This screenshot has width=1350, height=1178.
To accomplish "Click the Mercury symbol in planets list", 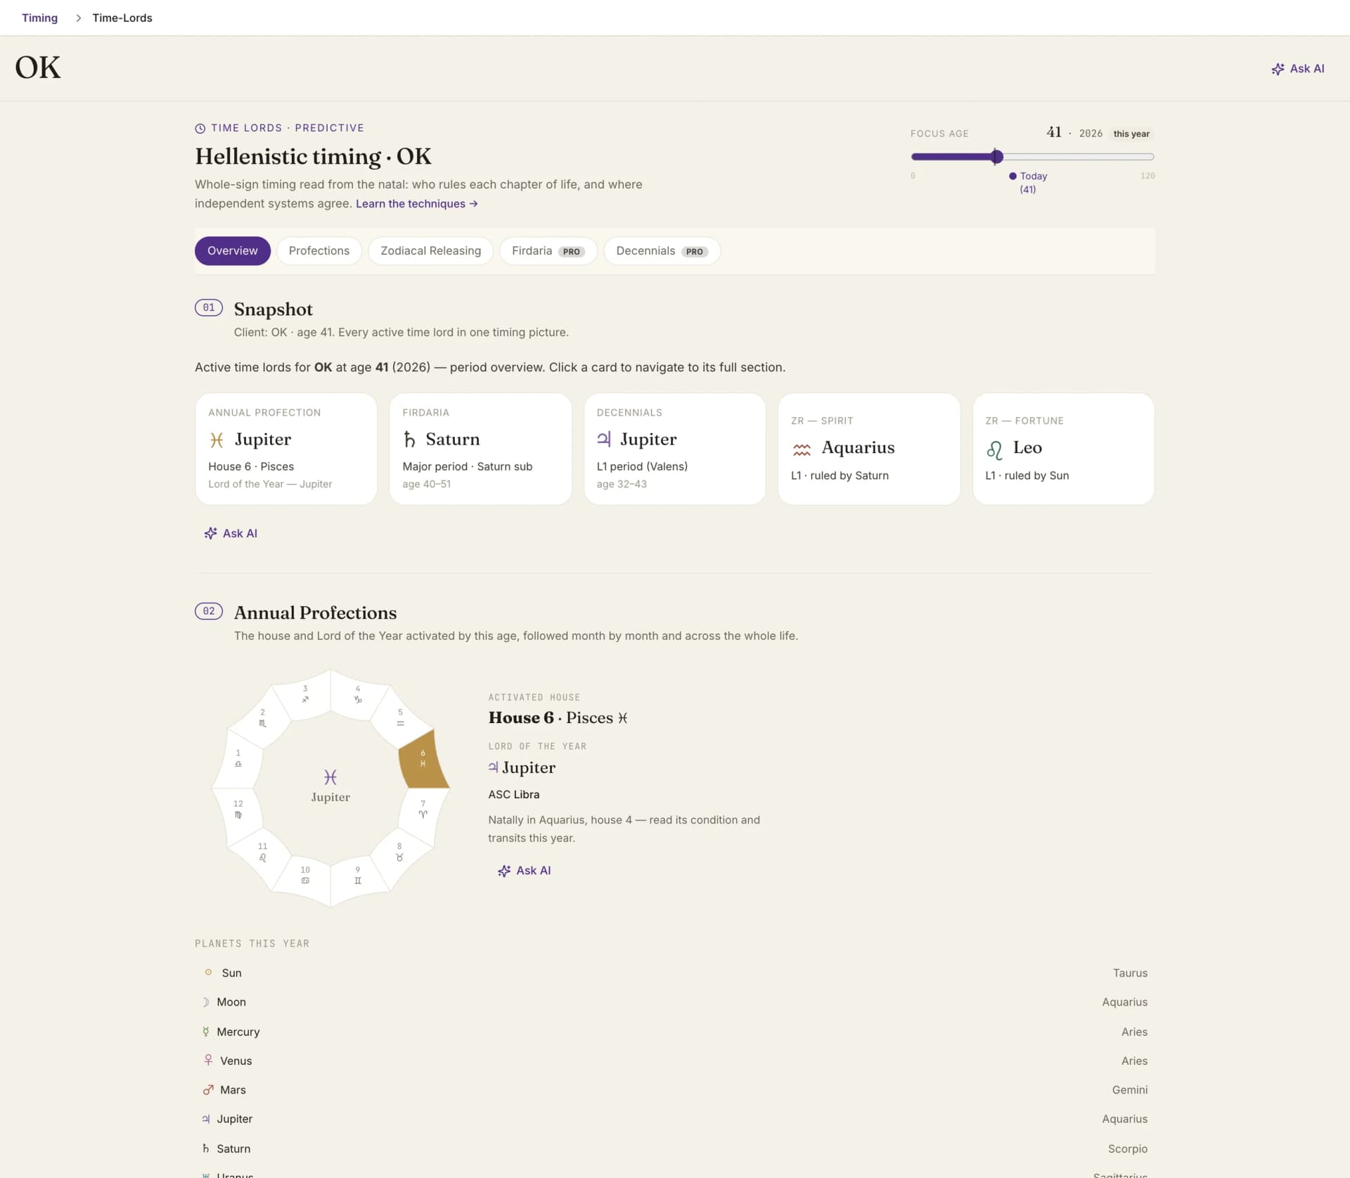I will coord(205,1032).
